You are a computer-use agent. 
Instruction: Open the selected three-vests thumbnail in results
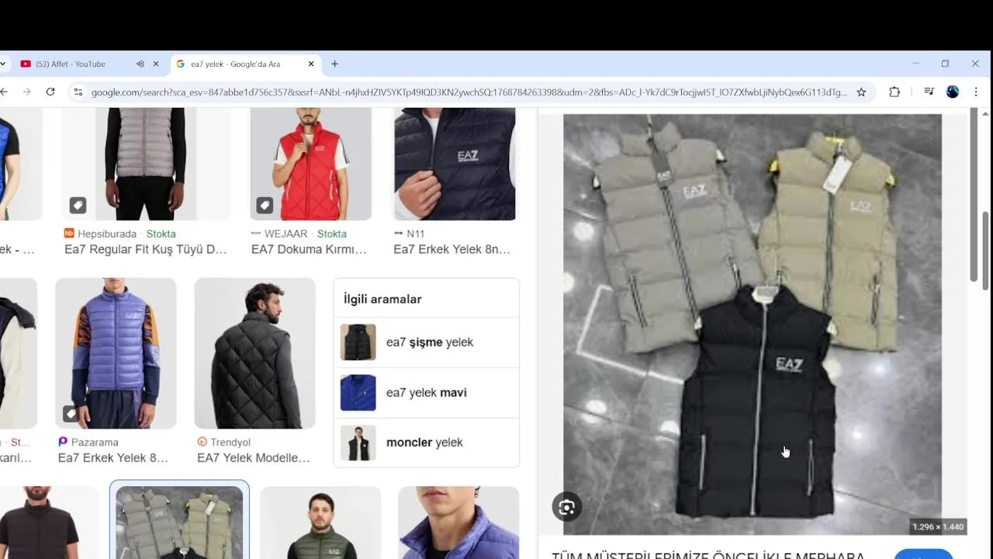(x=179, y=522)
